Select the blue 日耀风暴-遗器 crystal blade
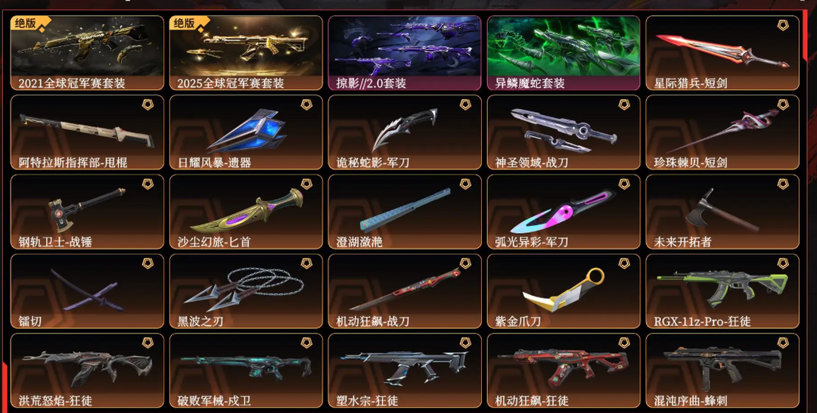Viewport: 817px width, 413px height. tap(246, 132)
